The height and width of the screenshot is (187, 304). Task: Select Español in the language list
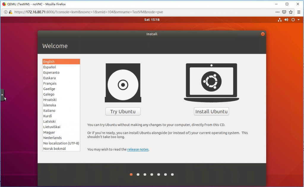click(x=61, y=67)
